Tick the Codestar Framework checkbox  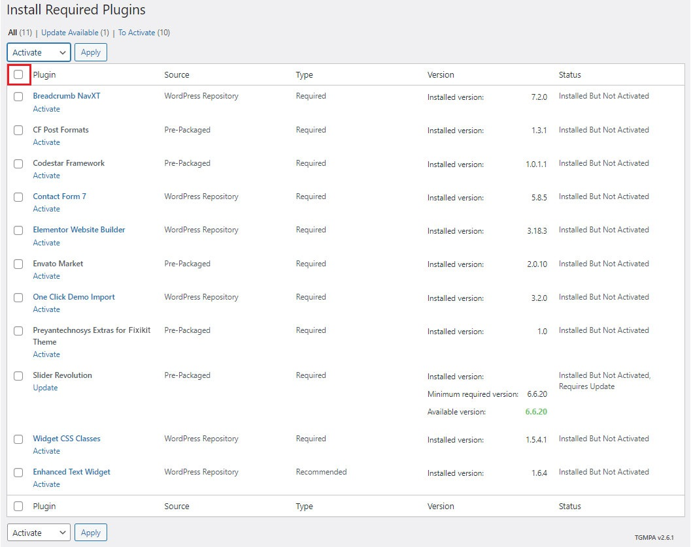(18, 164)
